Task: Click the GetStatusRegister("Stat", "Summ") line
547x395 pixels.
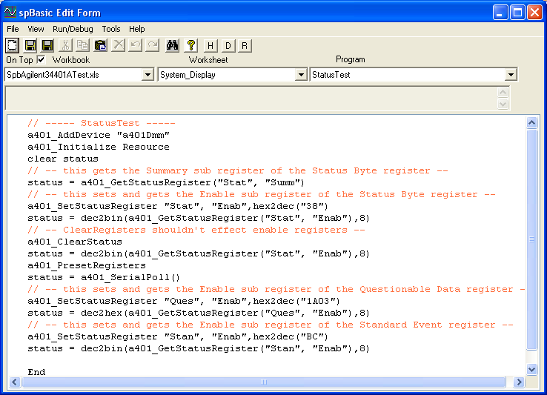Action: pyautogui.click(x=166, y=182)
